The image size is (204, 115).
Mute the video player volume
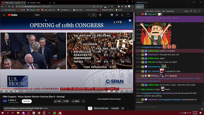tap(14, 91)
